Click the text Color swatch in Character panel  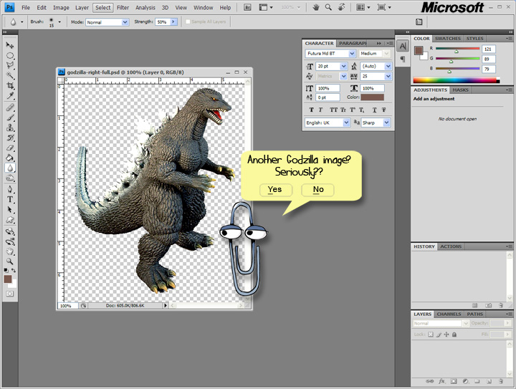(373, 97)
